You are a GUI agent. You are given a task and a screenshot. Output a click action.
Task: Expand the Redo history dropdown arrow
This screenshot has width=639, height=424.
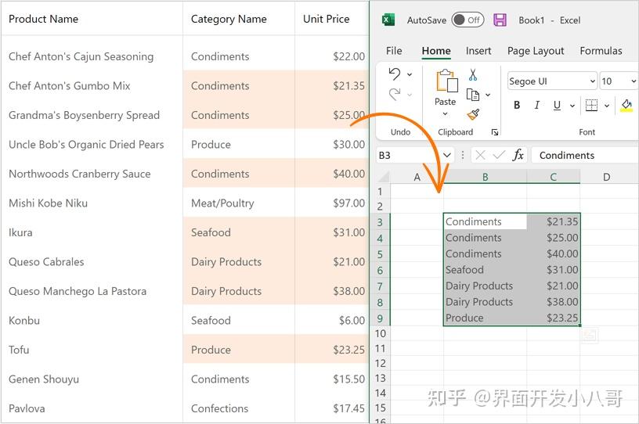point(410,95)
